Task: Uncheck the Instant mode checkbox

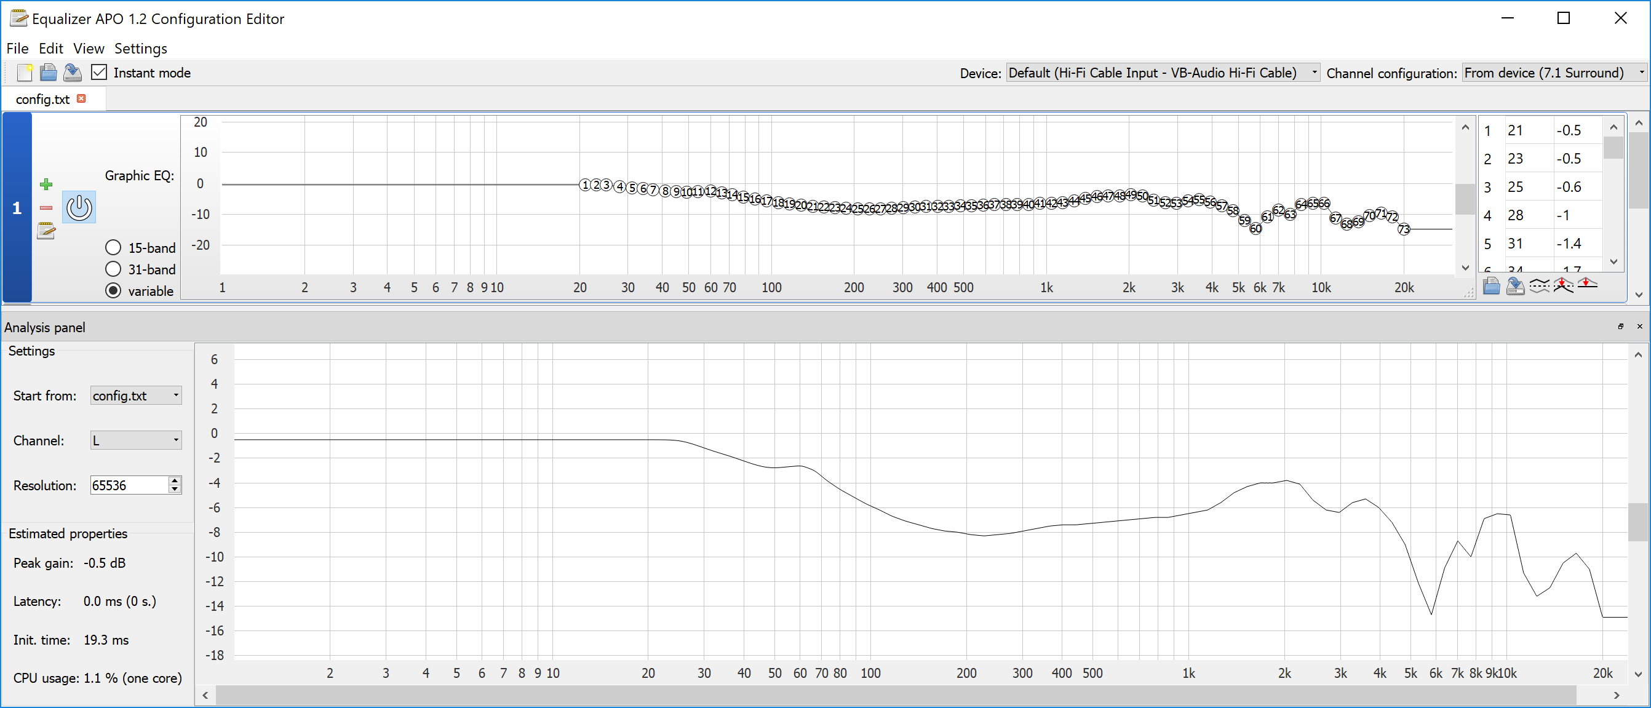Action: 98,73
